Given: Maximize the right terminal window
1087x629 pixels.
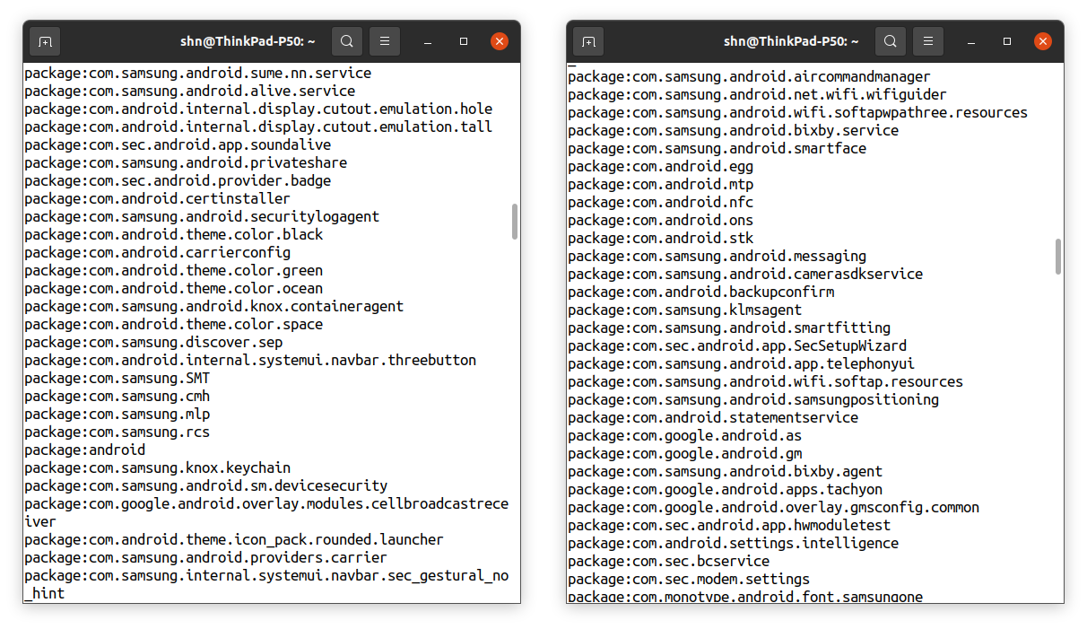Looking at the screenshot, I should pos(1007,41).
